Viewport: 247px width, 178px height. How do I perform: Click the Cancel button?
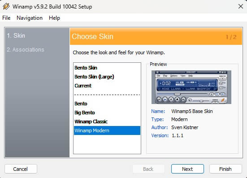[21, 169]
